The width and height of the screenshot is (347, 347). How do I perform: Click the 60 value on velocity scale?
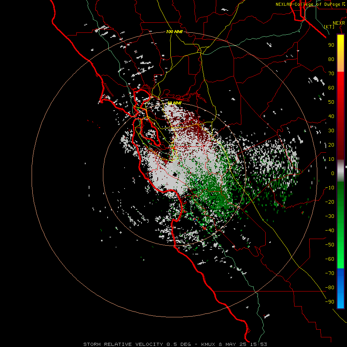331,88
